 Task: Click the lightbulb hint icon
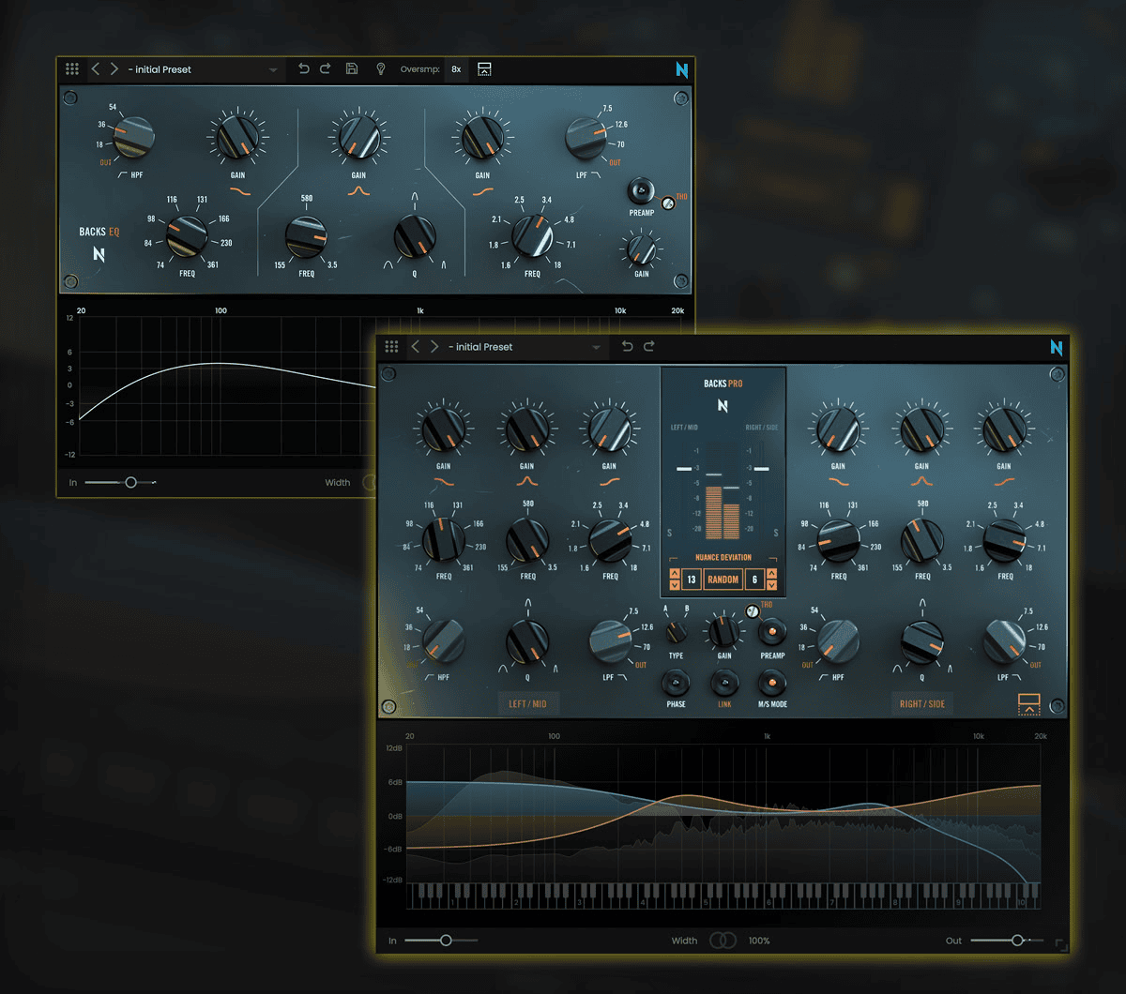(380, 69)
